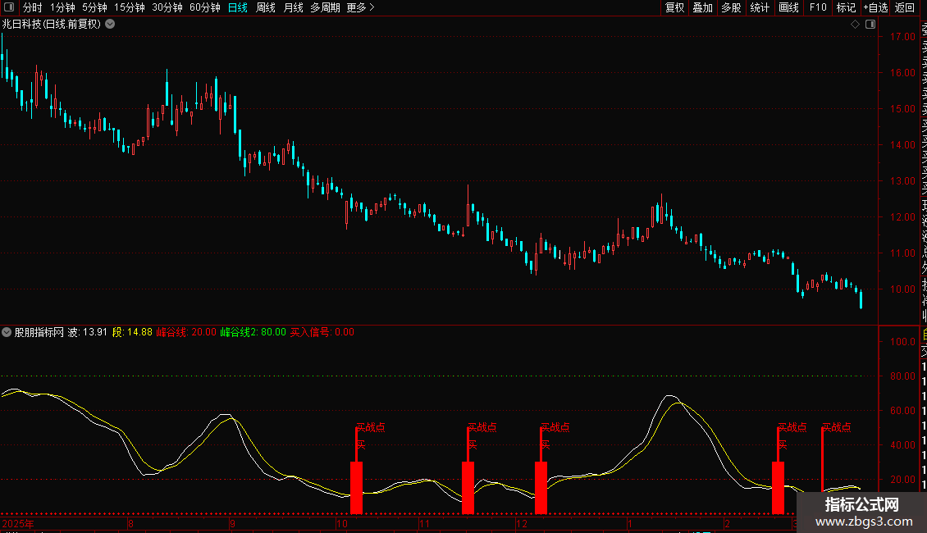Select the December 买战点 buy signal bar
The width and height of the screenshot is (927, 533).
tap(541, 488)
